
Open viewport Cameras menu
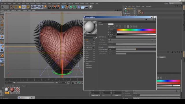pyautogui.click(x=13, y=10)
